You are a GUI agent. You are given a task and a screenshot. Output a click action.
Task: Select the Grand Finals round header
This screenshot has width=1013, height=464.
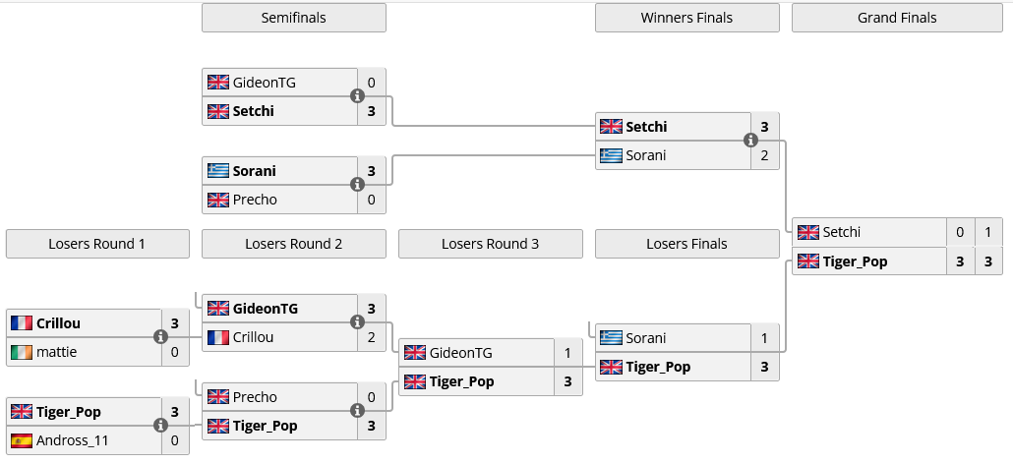(897, 18)
